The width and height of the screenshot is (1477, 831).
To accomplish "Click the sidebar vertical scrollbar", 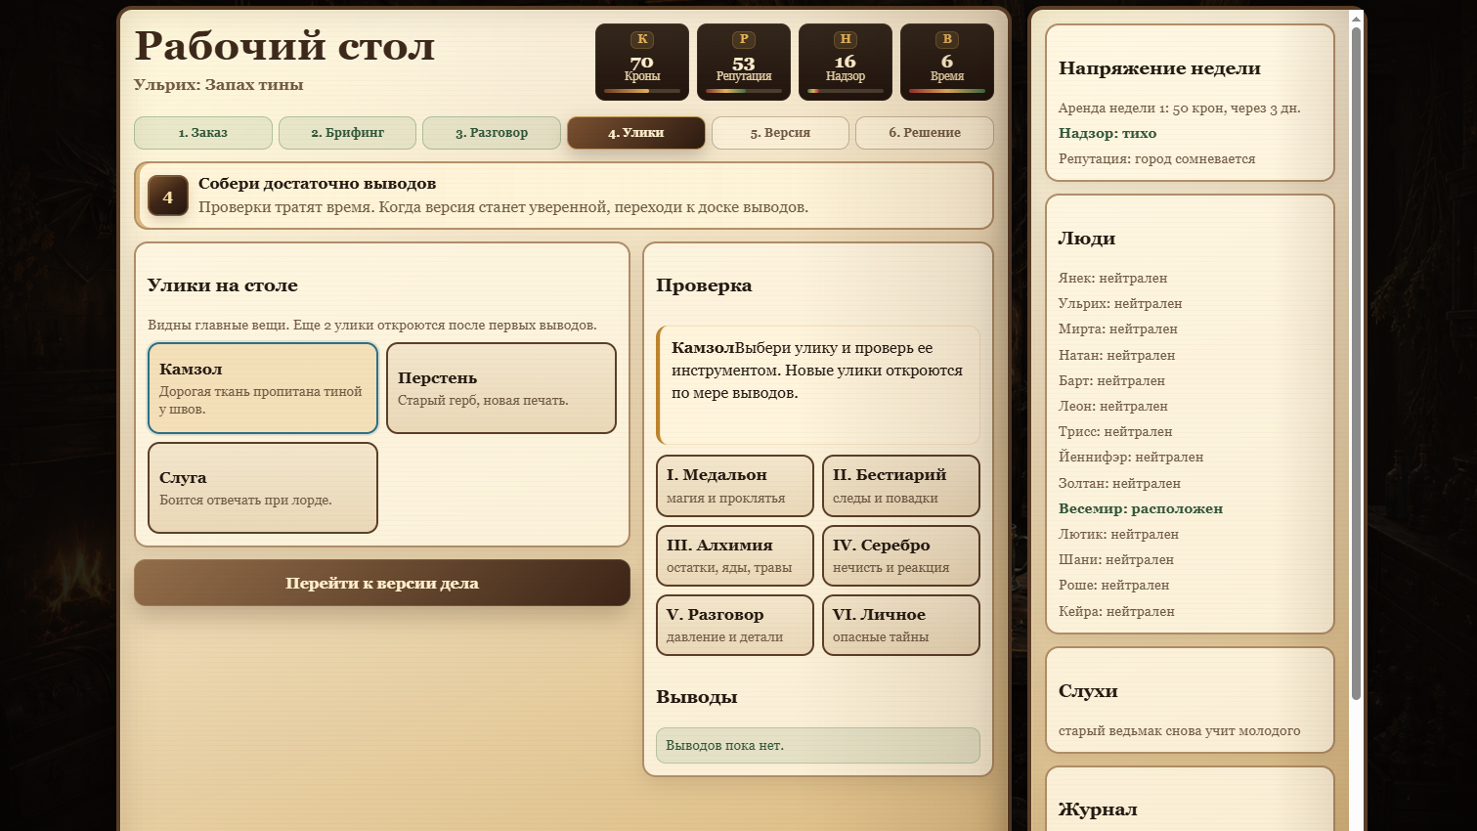I will click(1356, 364).
